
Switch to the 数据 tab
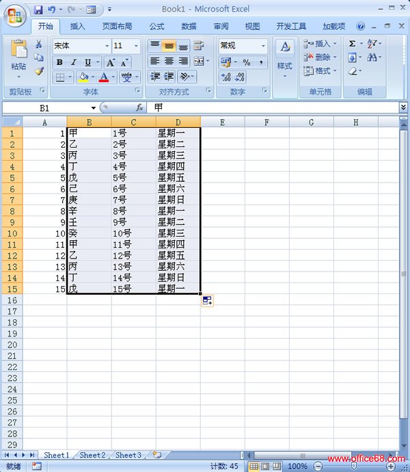click(189, 27)
